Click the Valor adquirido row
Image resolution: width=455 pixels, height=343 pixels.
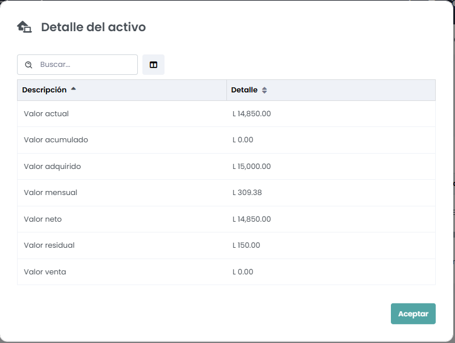[x=53, y=167]
